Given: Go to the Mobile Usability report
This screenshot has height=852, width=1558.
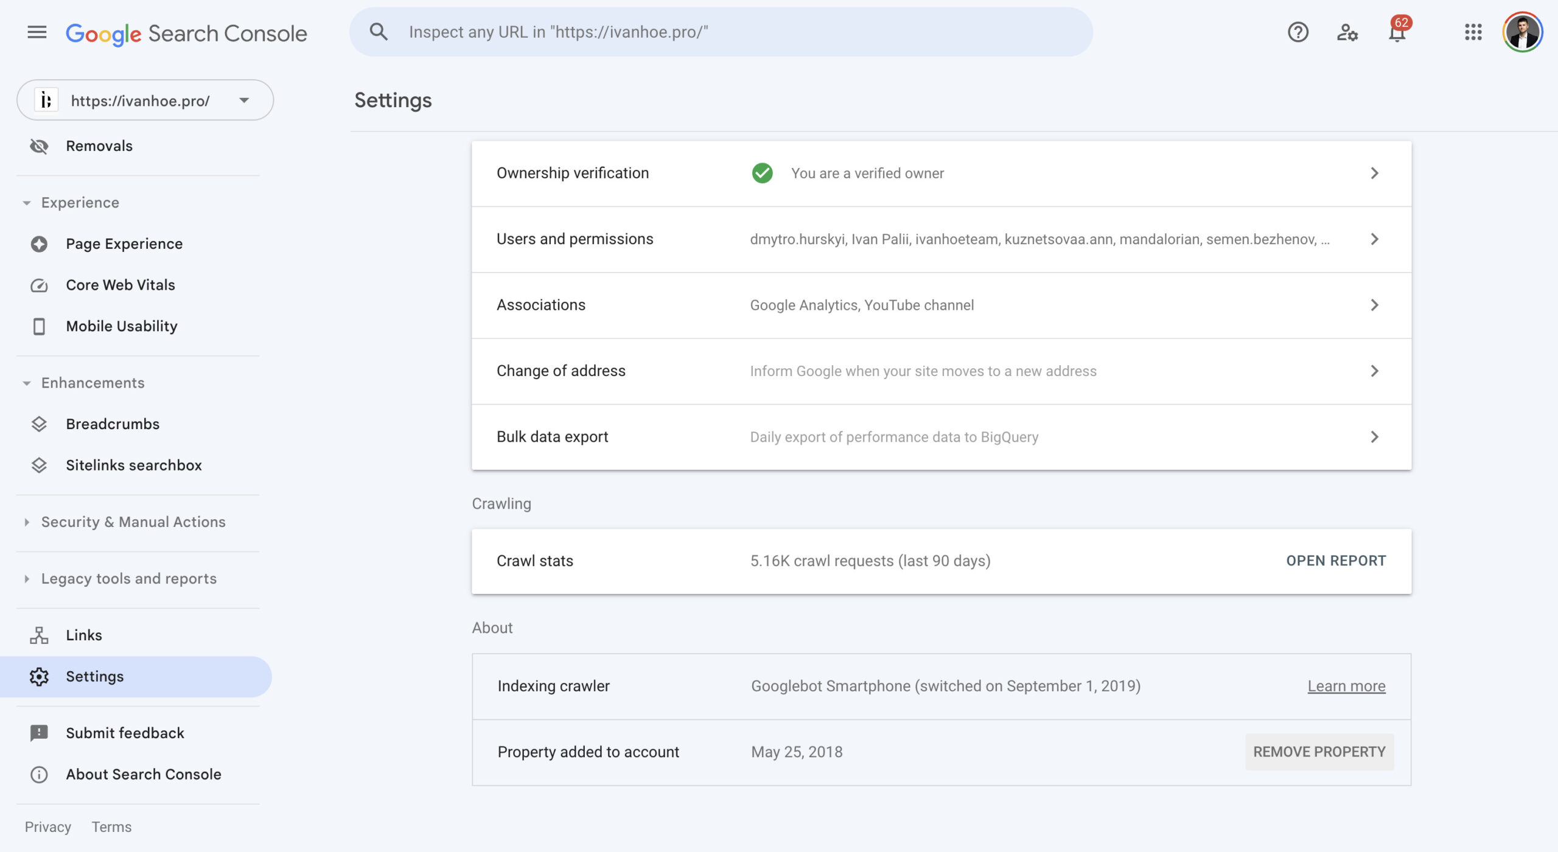Looking at the screenshot, I should (121, 326).
